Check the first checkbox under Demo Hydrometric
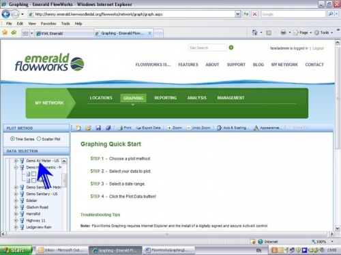The image size is (341, 255). pos(34,174)
